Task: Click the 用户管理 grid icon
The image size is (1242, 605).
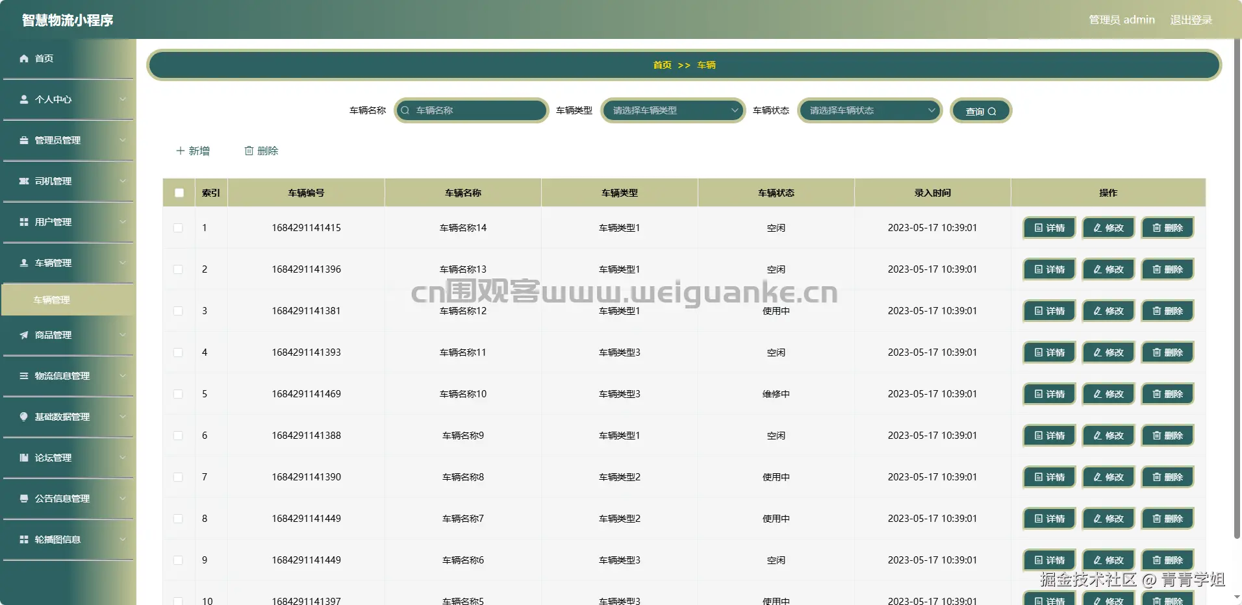Action: [23, 222]
